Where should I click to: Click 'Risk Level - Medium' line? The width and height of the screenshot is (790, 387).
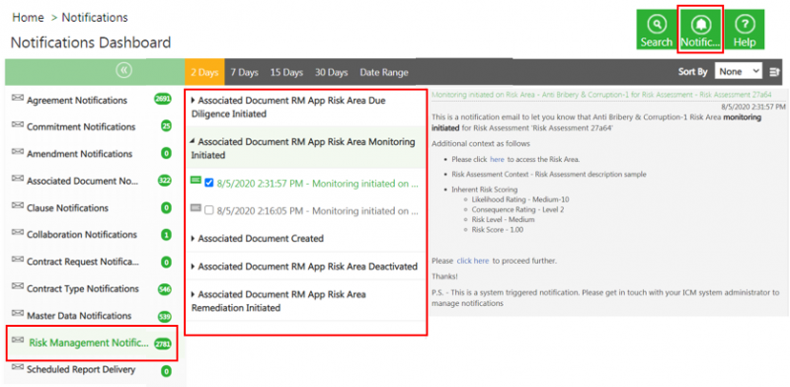[x=503, y=220]
